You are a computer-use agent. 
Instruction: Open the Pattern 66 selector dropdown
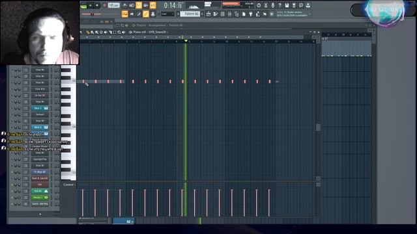(x=190, y=14)
